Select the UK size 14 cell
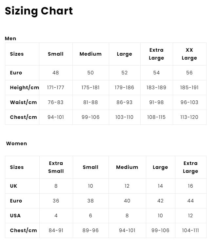The height and width of the screenshot is (242, 218). pyautogui.click(x=160, y=186)
